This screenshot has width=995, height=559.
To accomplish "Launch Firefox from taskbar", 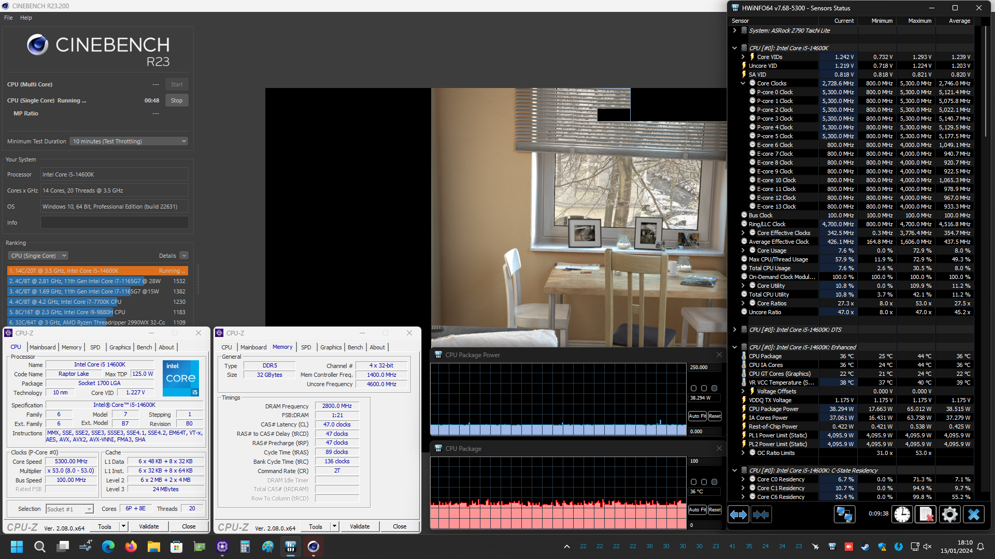I will click(131, 547).
